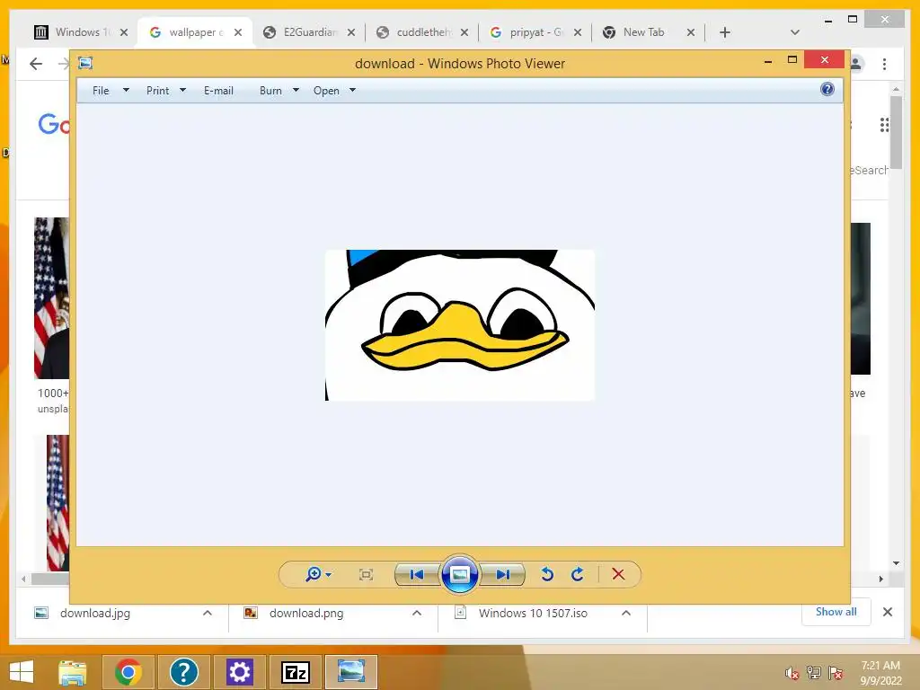Viewport: 920px width, 690px height.
Task: Click Chrome back arrow
Action: point(36,64)
